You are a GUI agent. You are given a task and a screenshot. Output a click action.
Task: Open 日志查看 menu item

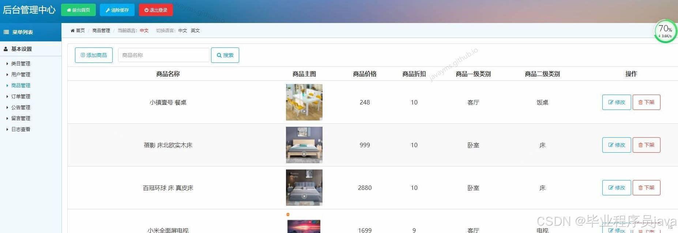click(x=20, y=129)
